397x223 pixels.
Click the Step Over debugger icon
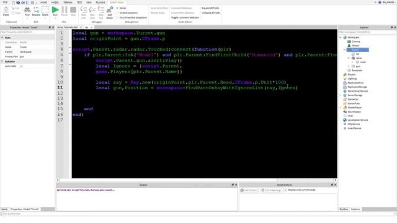point(92,10)
